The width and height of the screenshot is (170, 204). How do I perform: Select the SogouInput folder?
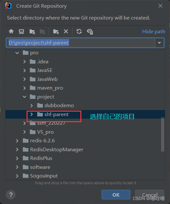[44, 176]
